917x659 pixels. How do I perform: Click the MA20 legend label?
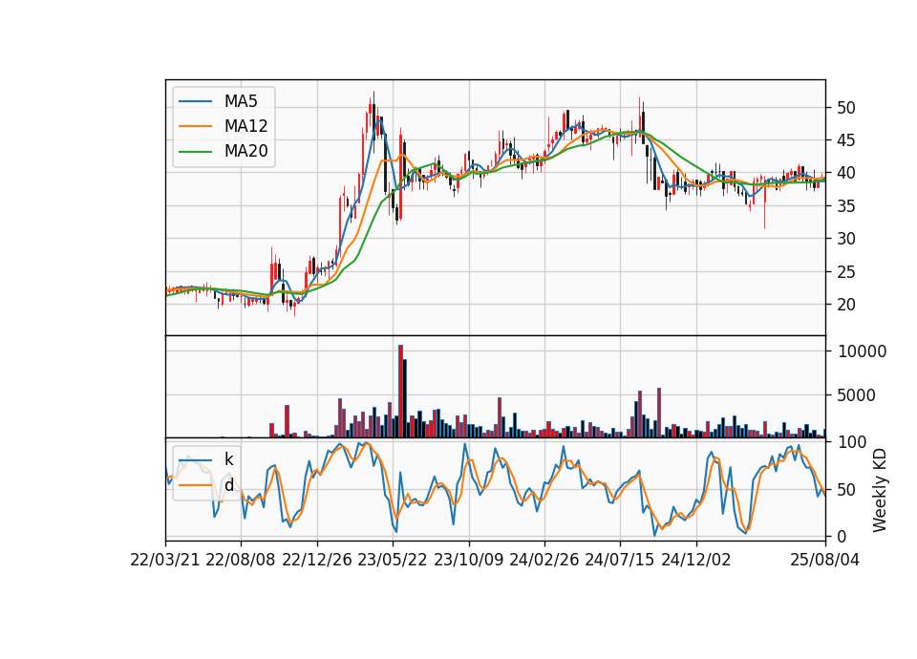tap(245, 151)
